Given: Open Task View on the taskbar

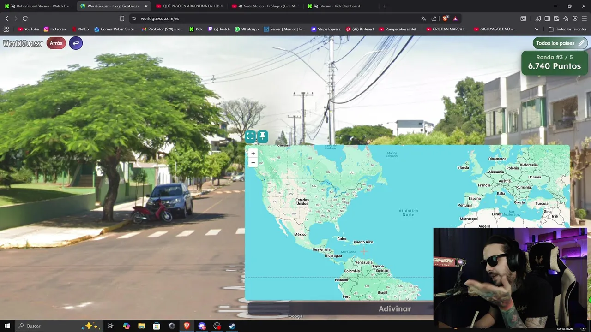Looking at the screenshot, I should pos(111,326).
